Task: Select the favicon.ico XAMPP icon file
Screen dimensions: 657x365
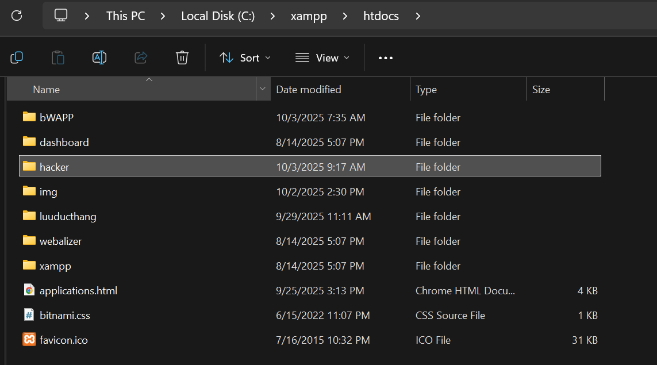Action: (x=63, y=340)
